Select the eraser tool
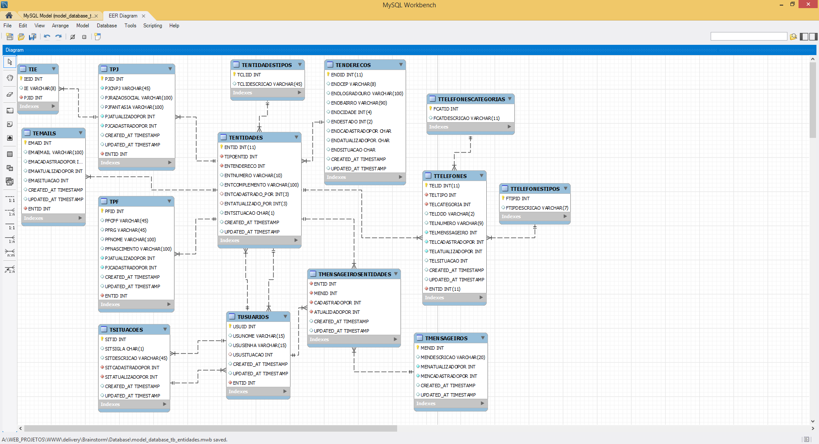Image resolution: width=819 pixels, height=444 pixels. coord(10,94)
